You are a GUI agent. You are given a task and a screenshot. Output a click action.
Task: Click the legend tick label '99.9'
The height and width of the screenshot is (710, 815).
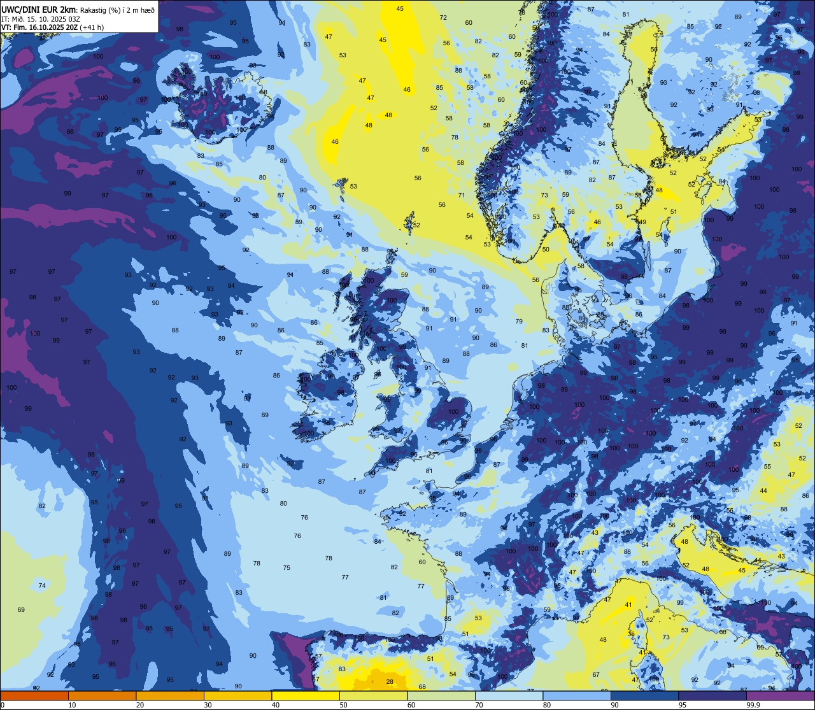pyautogui.click(x=754, y=705)
